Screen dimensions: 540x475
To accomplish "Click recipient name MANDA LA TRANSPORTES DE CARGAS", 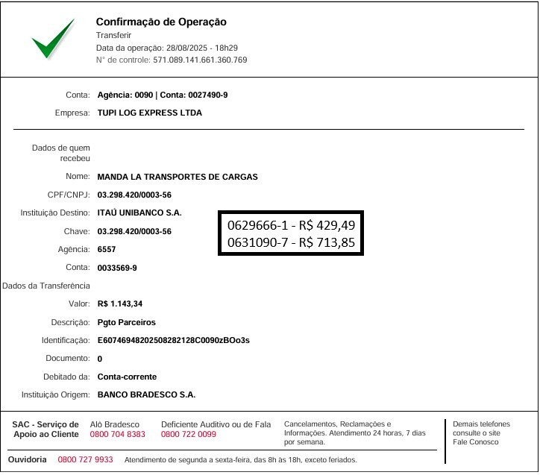I will coord(178,177).
